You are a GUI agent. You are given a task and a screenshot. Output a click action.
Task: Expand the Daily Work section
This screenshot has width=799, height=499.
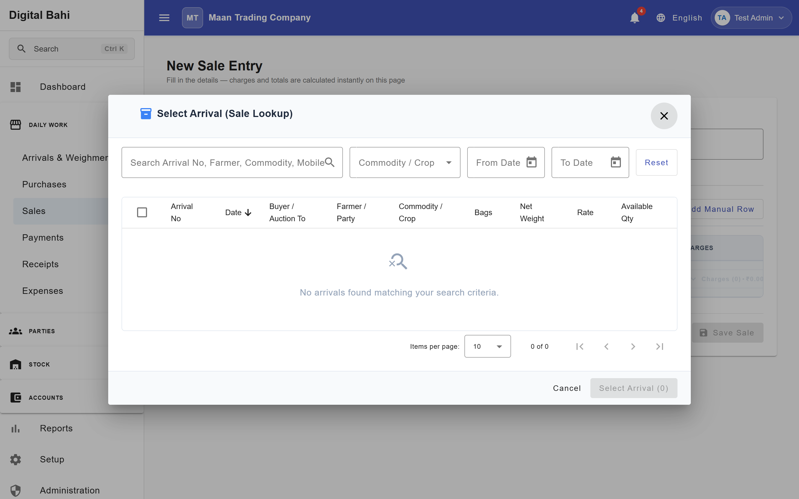coord(54,125)
